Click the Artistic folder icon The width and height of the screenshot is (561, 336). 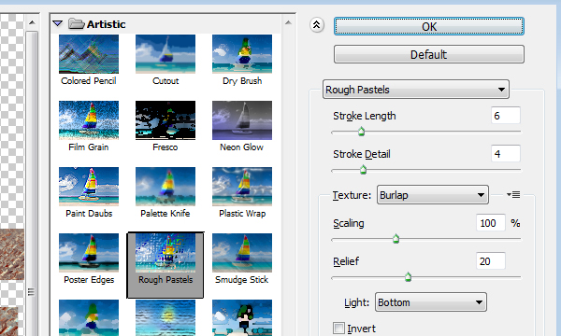point(76,24)
